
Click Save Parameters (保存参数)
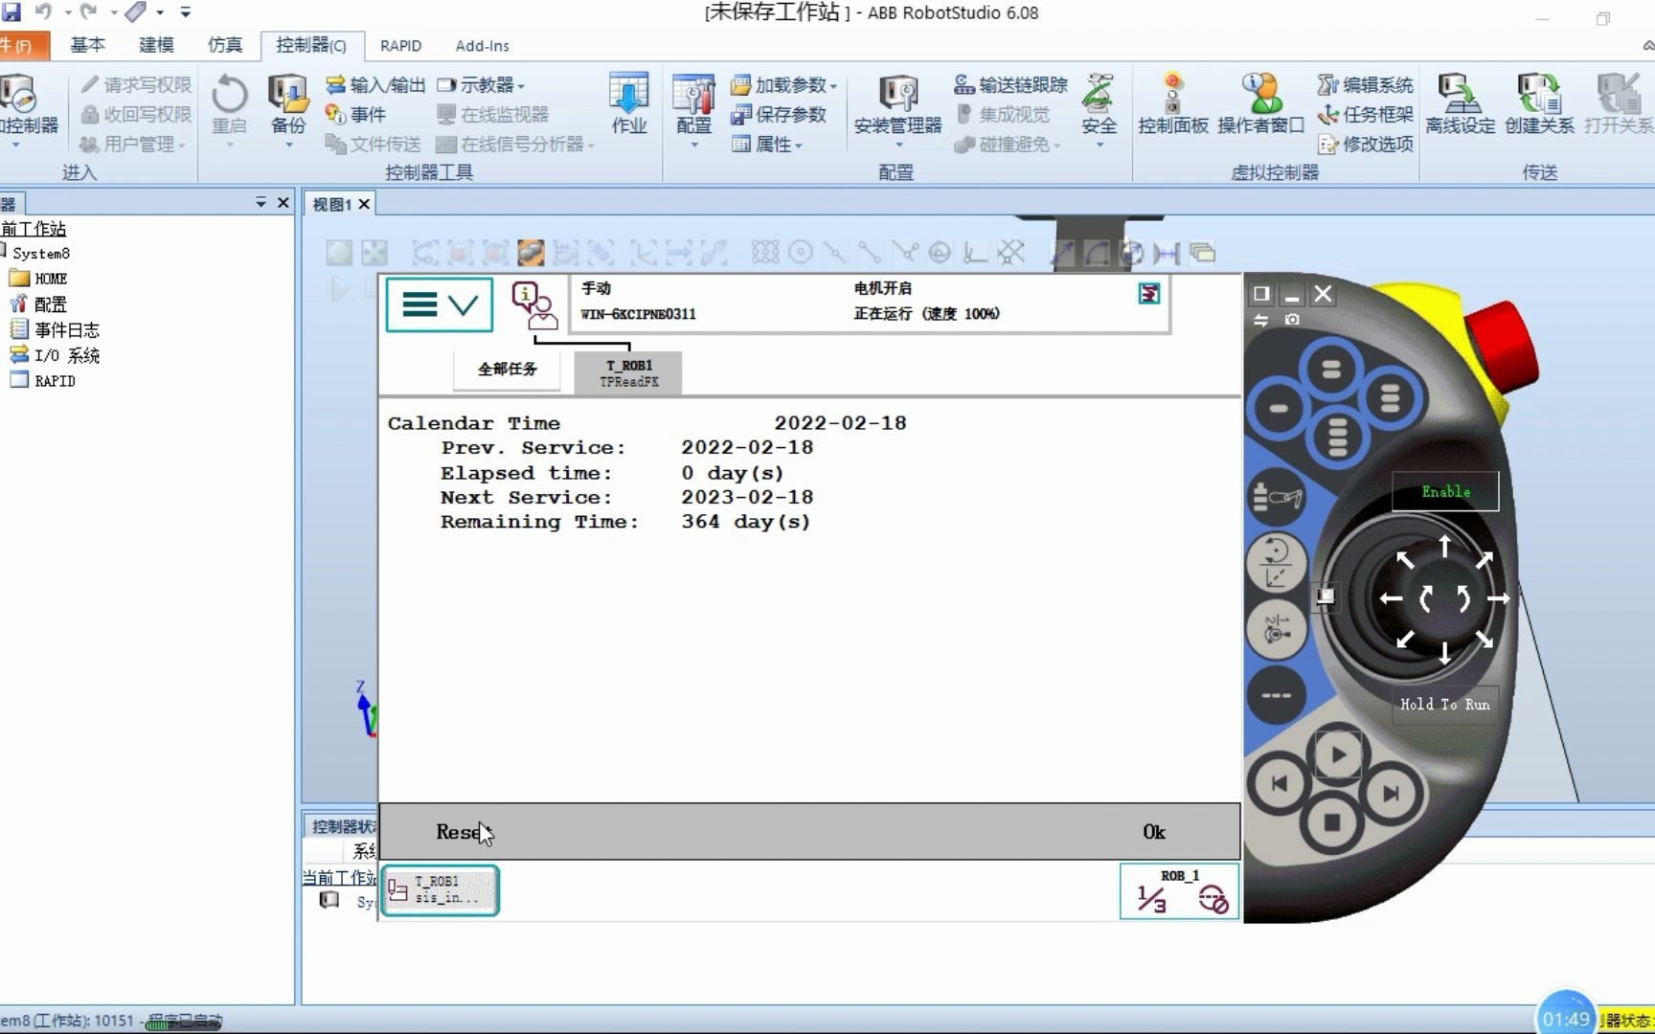[779, 115]
